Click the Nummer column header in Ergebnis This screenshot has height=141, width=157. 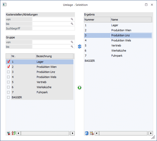[x=97, y=20]
